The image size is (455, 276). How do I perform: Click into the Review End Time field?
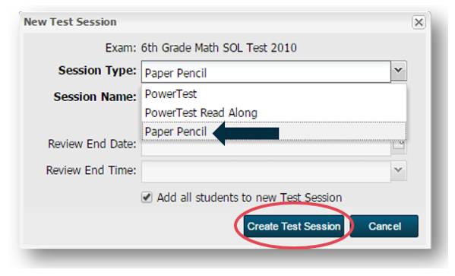pyautogui.click(x=266, y=171)
